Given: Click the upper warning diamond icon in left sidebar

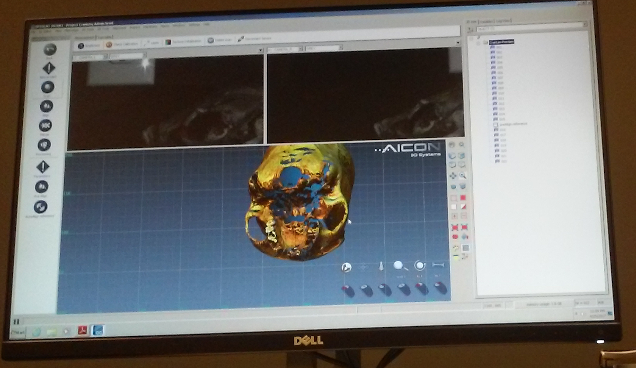Looking at the screenshot, I should 49,68.
